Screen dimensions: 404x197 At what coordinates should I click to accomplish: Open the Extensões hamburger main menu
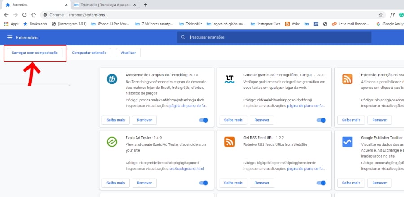[x=9, y=38]
